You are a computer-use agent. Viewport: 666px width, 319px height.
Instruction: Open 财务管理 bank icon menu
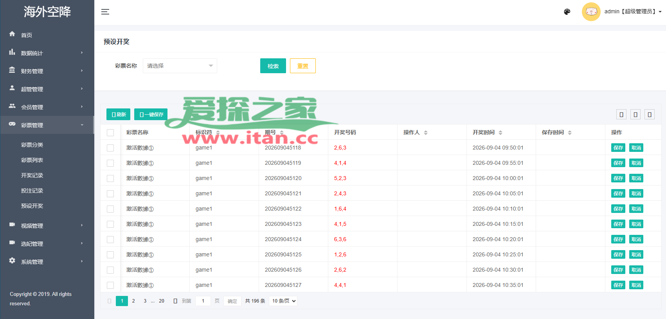pos(12,70)
